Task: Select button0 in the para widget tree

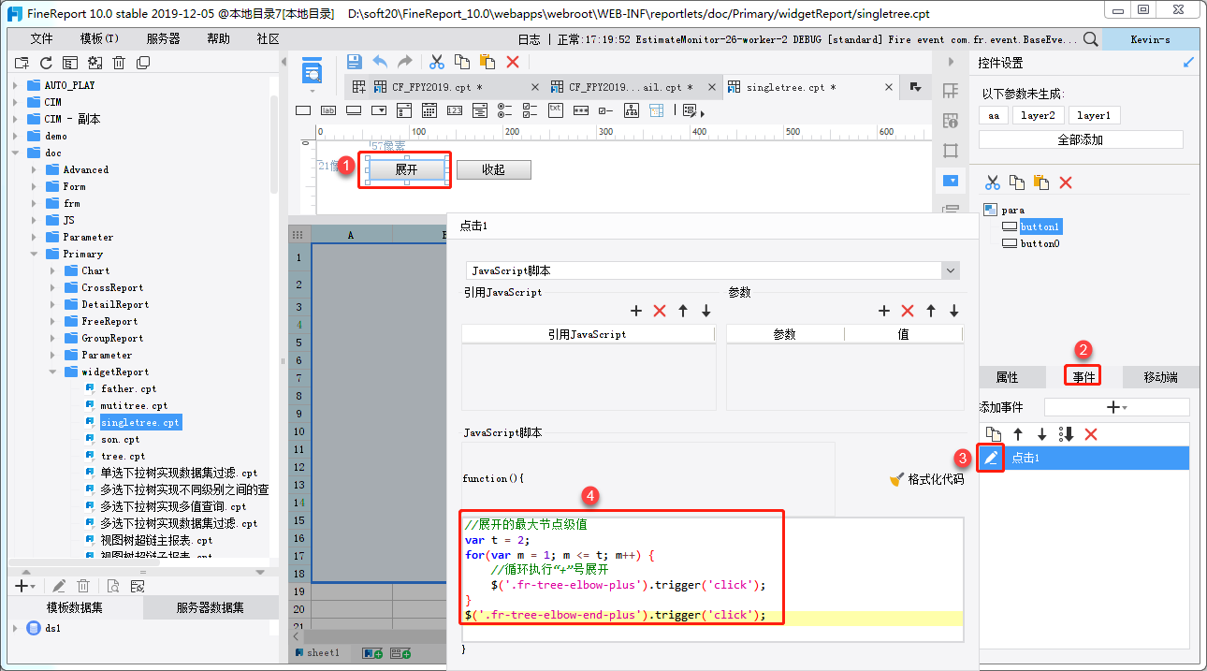Action: tap(1040, 243)
